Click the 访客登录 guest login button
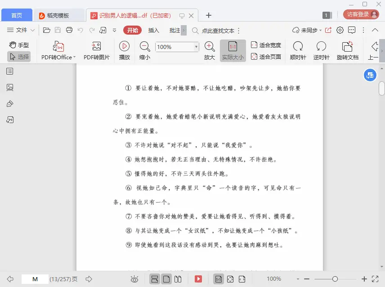The image size is (385, 287). coord(361,14)
